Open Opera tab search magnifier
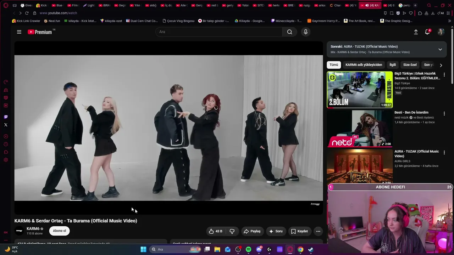This screenshot has height=255, width=454. tap(429, 5)
